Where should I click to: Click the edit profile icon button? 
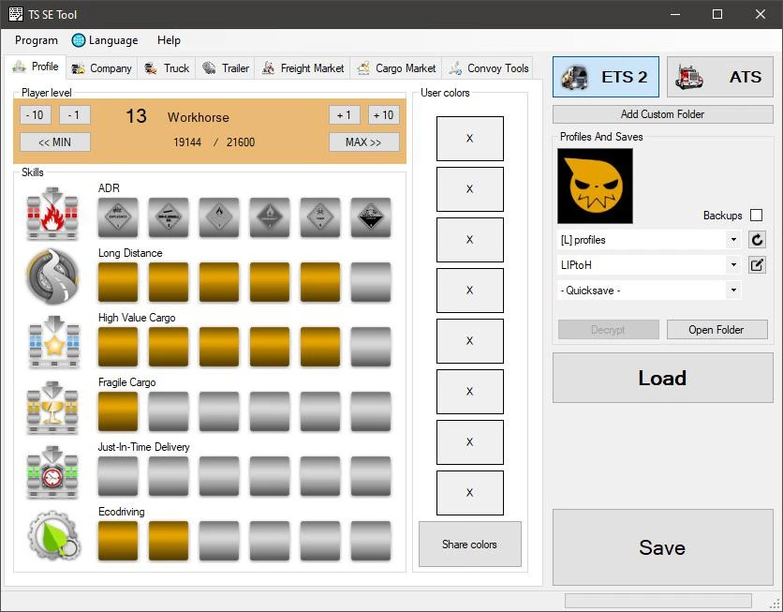coord(758,265)
